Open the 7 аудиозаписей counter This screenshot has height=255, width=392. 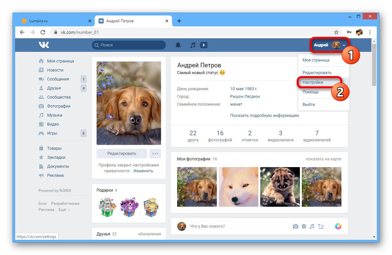[317, 136]
